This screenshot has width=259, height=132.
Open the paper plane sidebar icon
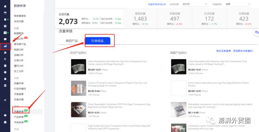(5, 100)
